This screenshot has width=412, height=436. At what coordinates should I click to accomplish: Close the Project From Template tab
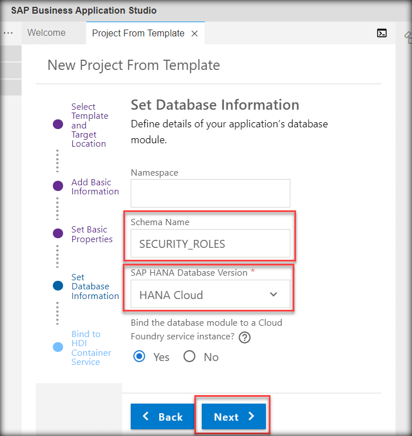point(194,34)
